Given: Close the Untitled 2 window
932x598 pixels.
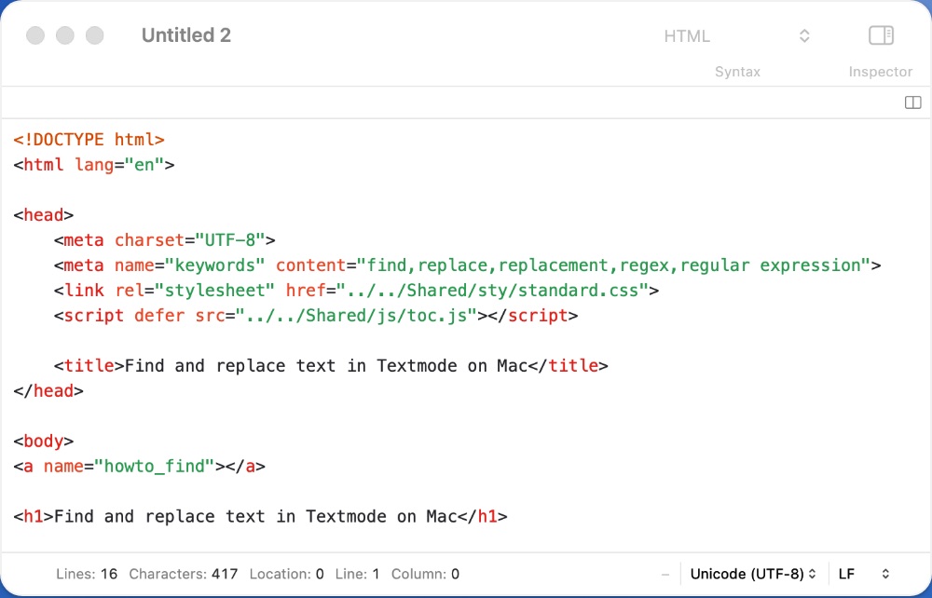Looking at the screenshot, I should click(35, 35).
